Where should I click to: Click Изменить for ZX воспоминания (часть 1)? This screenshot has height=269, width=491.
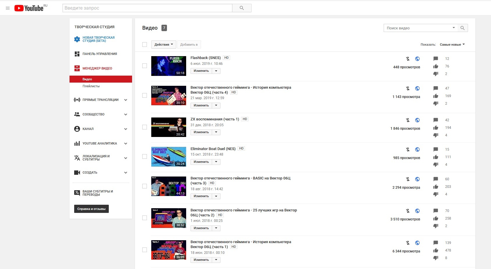click(201, 132)
